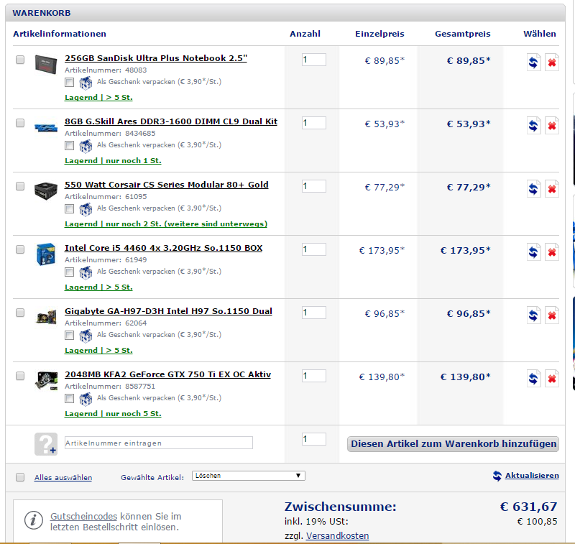Select the checkbox for the SanDisk SSD row
The width and height of the screenshot is (575, 544).
click(20, 60)
